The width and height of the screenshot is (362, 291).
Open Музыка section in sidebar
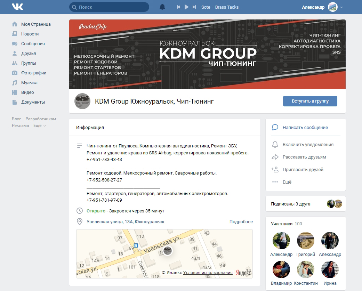[29, 83]
